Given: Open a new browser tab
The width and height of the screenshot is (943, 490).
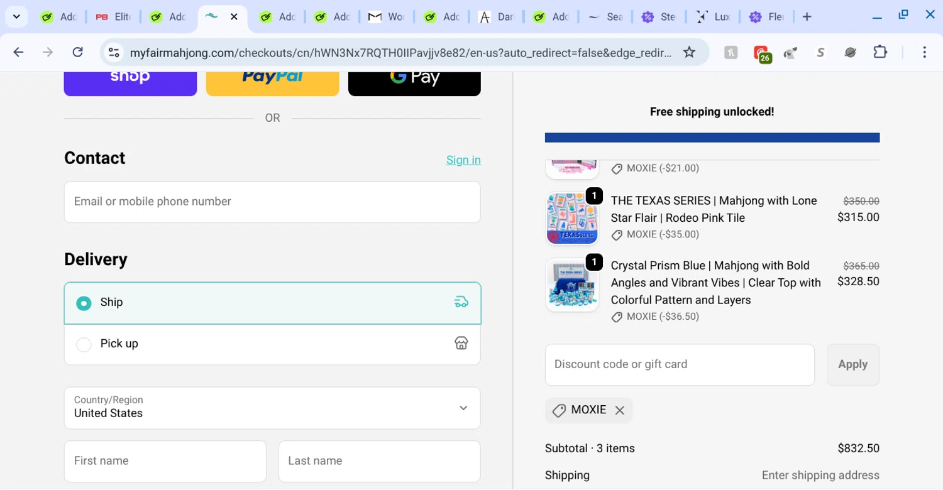Looking at the screenshot, I should coord(807,17).
